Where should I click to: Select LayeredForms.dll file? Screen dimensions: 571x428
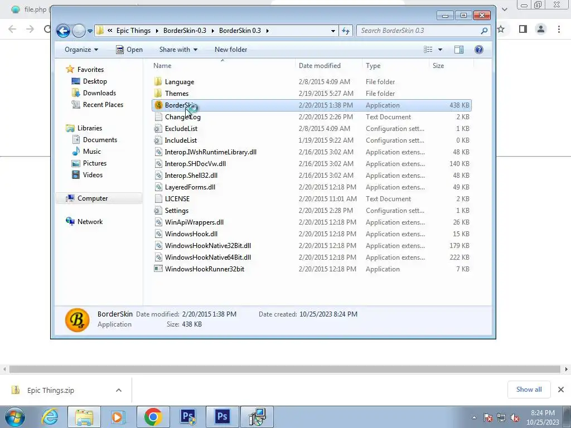coord(190,187)
